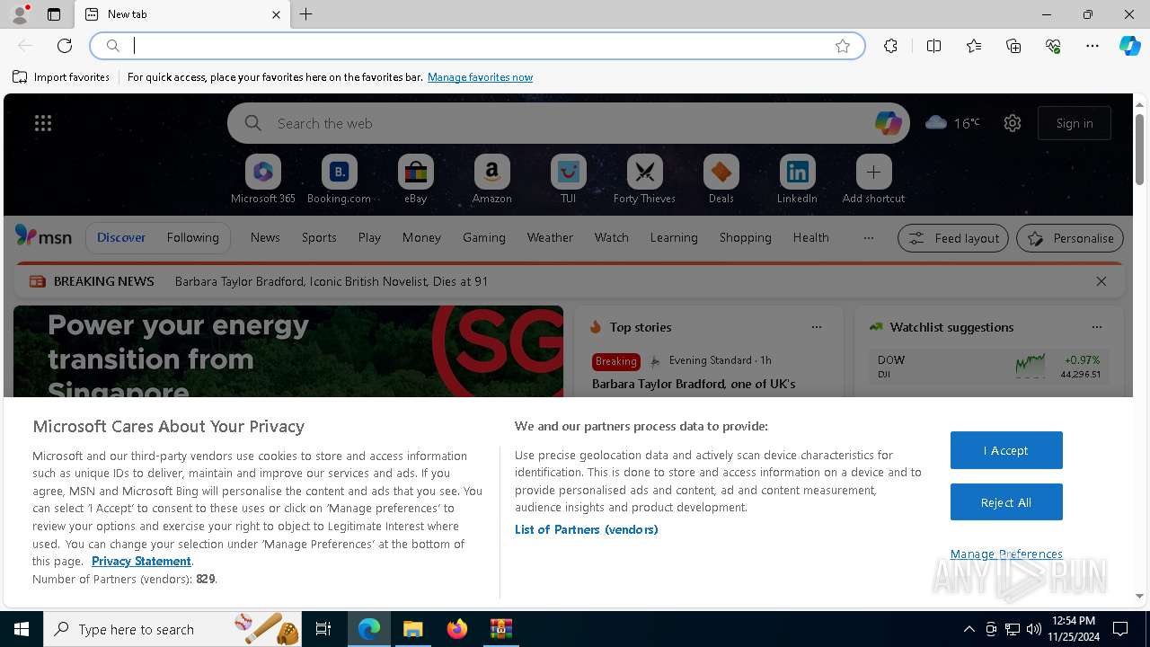Open List of Partners (vendors) link
Screen dimensions: 1150x647
point(586,529)
